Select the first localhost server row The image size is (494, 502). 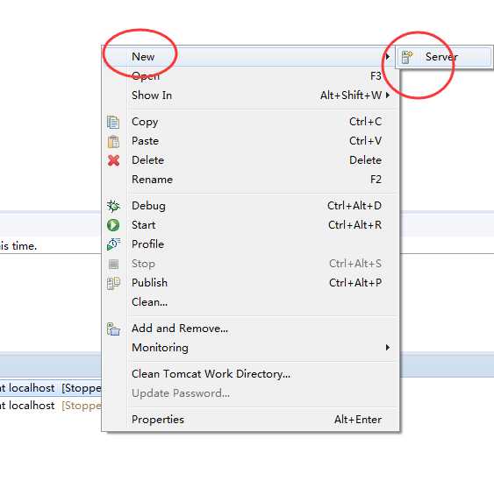(x=51, y=388)
